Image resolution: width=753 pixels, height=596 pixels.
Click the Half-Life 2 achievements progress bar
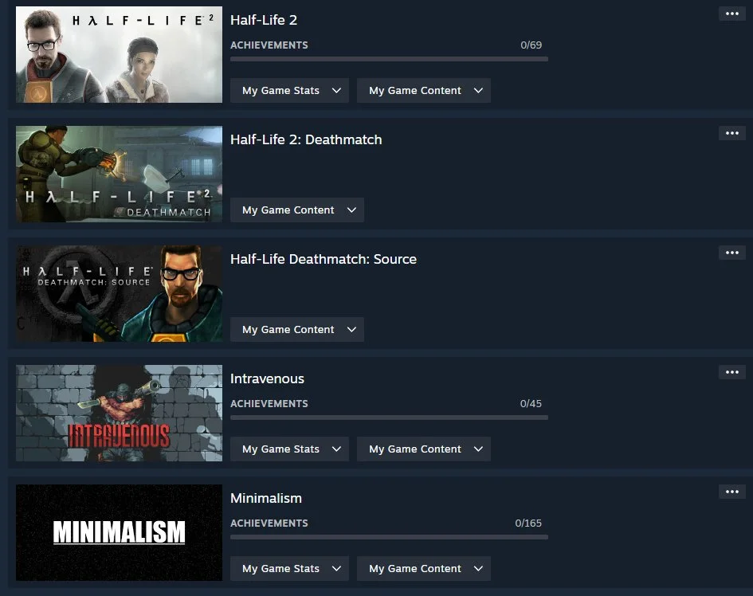tap(389, 59)
